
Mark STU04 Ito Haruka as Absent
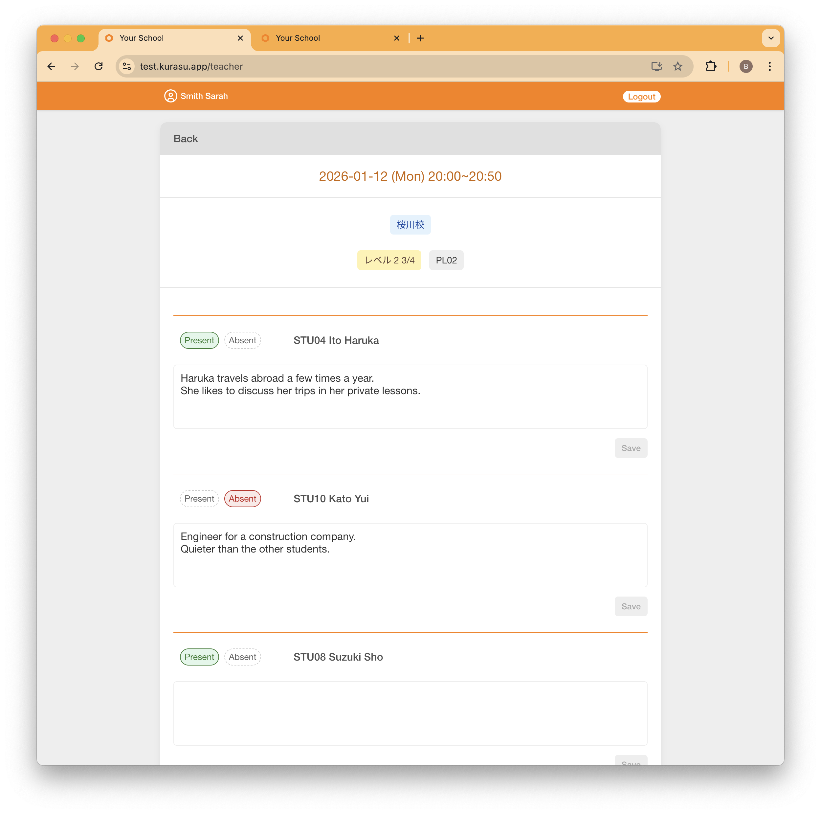pyautogui.click(x=243, y=340)
